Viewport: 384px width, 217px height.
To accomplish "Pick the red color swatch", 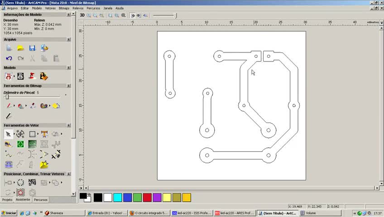I will 147,198.
